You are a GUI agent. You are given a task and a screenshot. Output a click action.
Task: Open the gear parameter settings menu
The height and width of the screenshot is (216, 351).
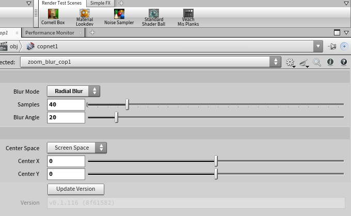(290, 62)
